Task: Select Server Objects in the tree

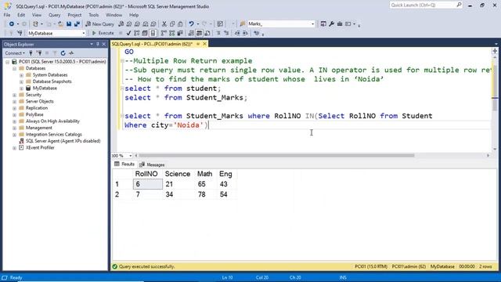Action: pos(40,101)
